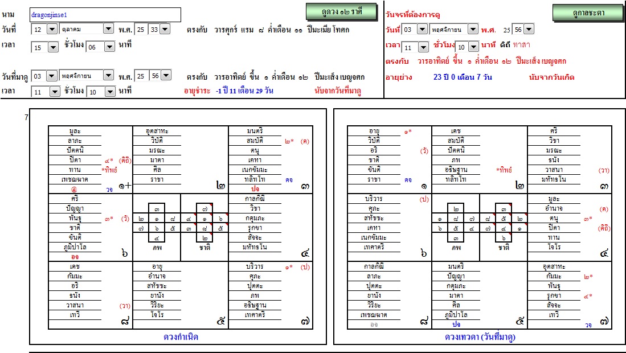Click the text วารศุกร์ แรม ๘ ค่ำเดือน ๑๐

point(258,30)
